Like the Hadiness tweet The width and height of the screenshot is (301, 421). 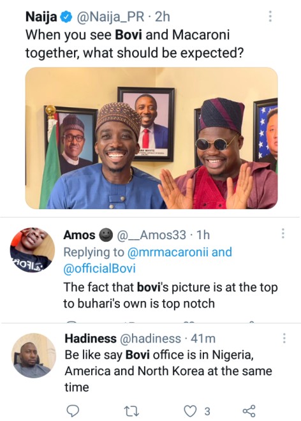(190, 411)
